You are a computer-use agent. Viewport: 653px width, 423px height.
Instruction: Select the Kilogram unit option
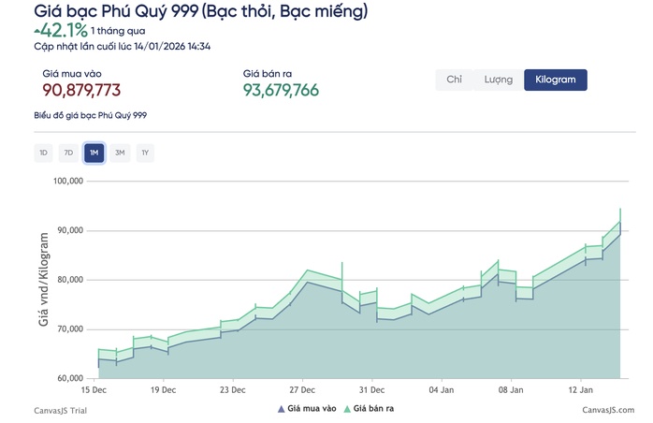555,80
